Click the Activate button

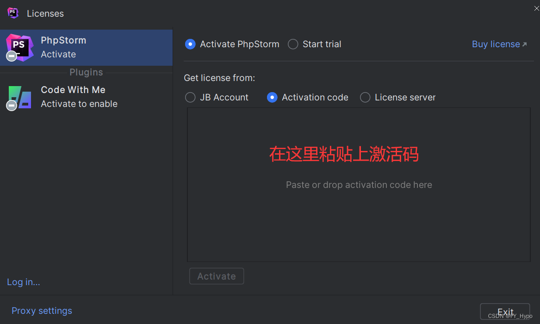tap(217, 276)
